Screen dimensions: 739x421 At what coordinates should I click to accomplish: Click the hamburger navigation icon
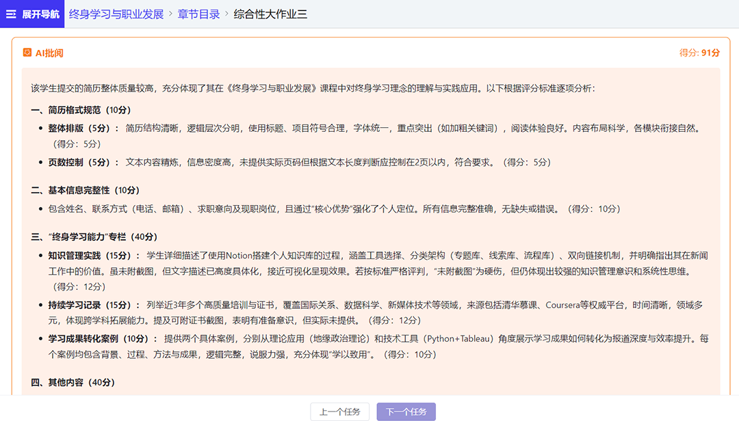click(x=11, y=14)
